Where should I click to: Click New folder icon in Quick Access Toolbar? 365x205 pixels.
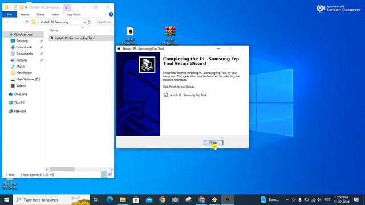[21, 7]
